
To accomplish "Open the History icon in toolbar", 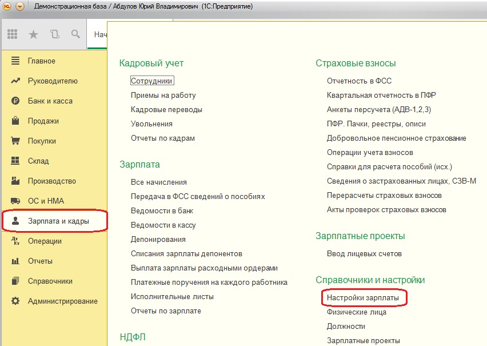I will click(x=55, y=34).
